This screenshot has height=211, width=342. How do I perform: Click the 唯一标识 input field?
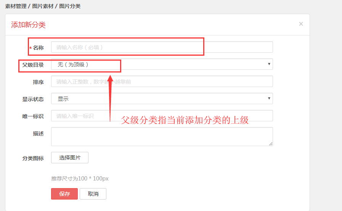click(162, 116)
